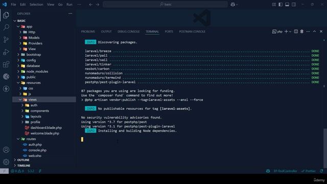Switch to the Problems tab
327x184 pixels.
click(x=88, y=32)
